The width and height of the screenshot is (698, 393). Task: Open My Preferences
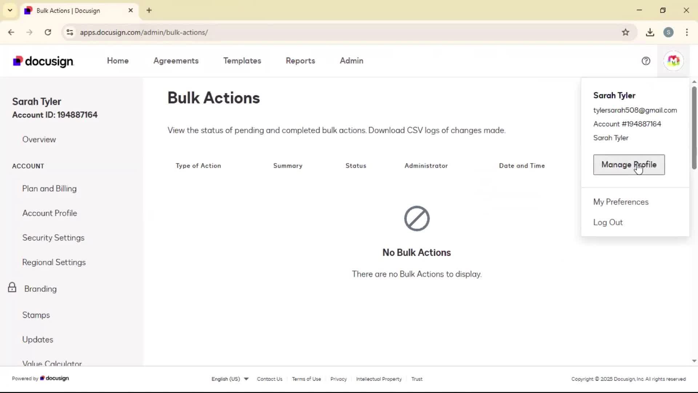pyautogui.click(x=621, y=202)
